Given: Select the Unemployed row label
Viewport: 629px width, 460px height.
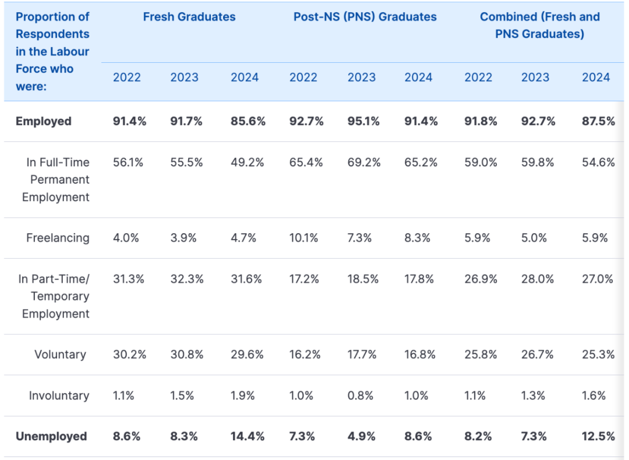Looking at the screenshot, I should 51,436.
